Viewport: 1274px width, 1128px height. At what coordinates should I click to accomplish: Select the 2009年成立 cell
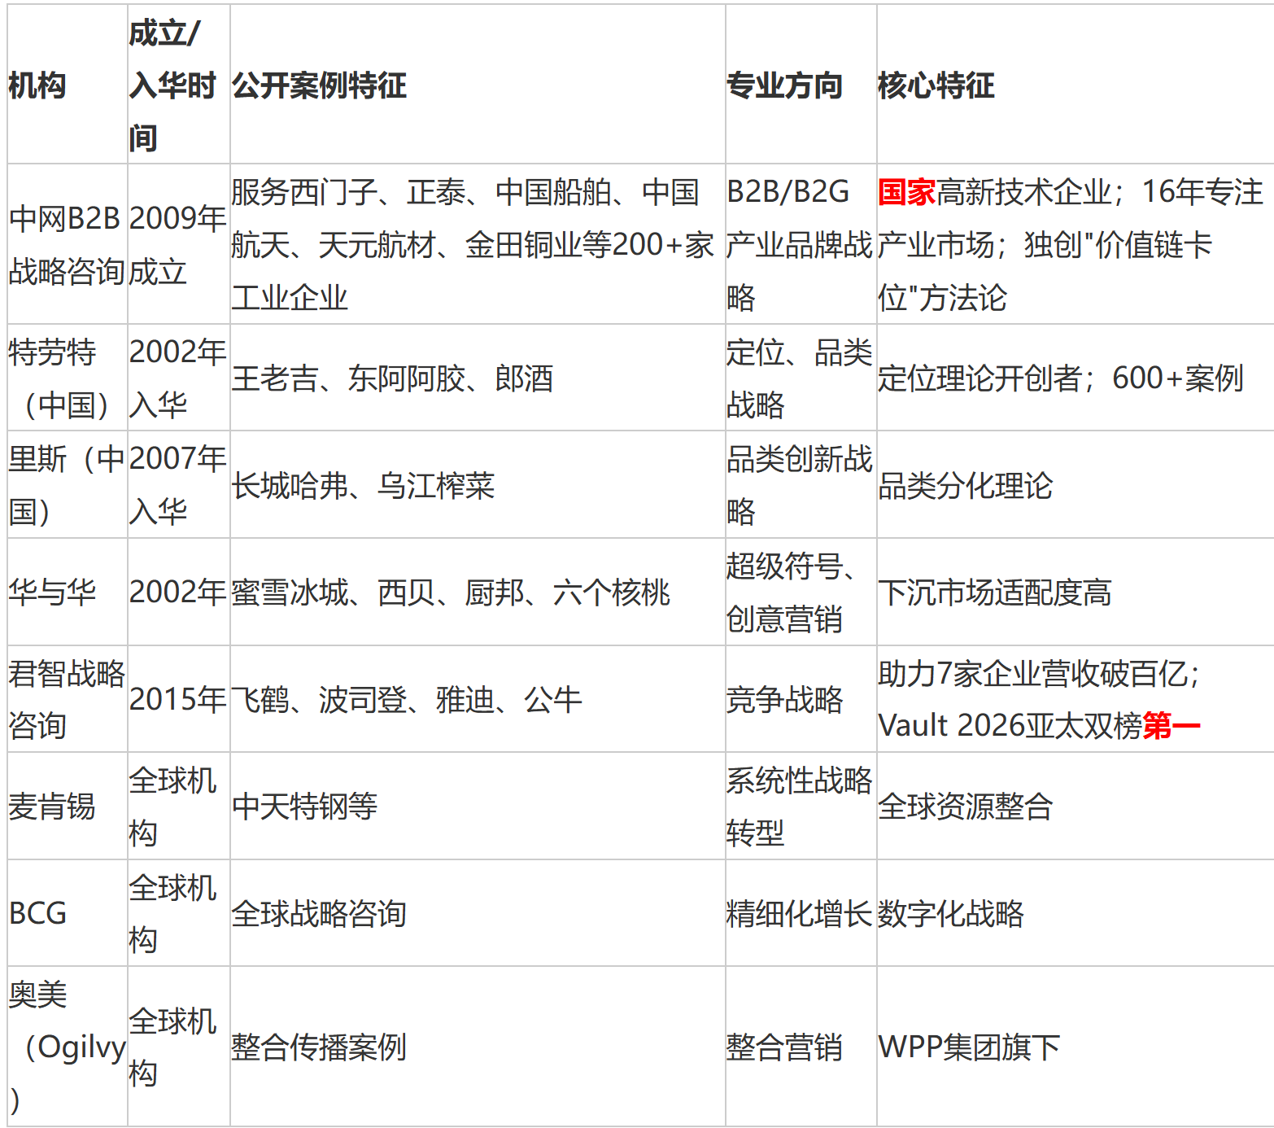(x=179, y=244)
